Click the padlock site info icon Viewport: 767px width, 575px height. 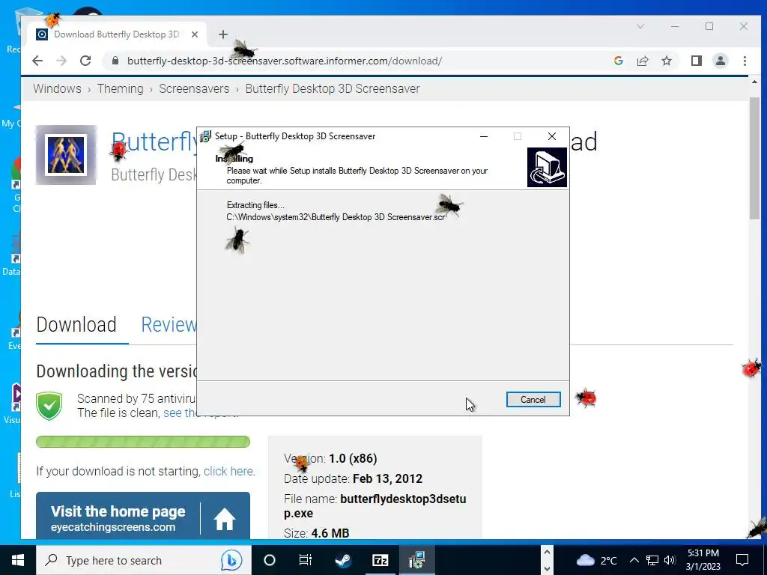click(115, 61)
